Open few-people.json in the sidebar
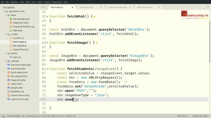The width and height of the screenshot is (211, 118). tap(21, 19)
